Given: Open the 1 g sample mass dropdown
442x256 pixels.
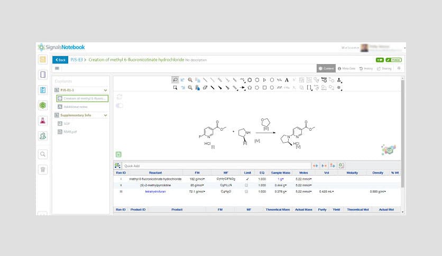Looking at the screenshot, I should [x=282, y=179].
